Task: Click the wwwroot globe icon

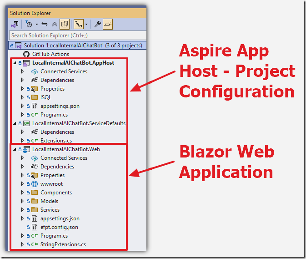Action: [35, 184]
